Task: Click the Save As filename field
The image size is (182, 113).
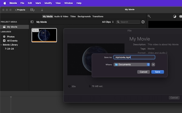Action: tap(134, 57)
